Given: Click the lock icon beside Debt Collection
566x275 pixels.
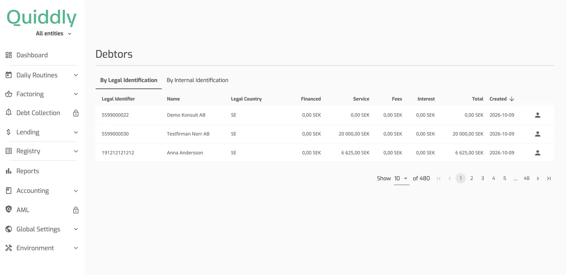Looking at the screenshot, I should pos(76,113).
